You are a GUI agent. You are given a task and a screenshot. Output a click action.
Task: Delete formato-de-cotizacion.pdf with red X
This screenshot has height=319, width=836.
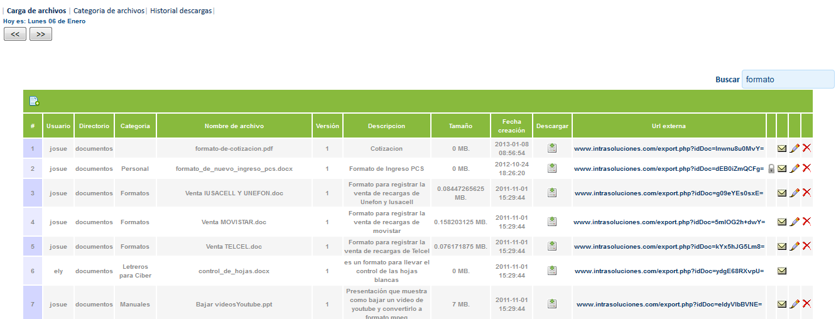pyautogui.click(x=806, y=148)
